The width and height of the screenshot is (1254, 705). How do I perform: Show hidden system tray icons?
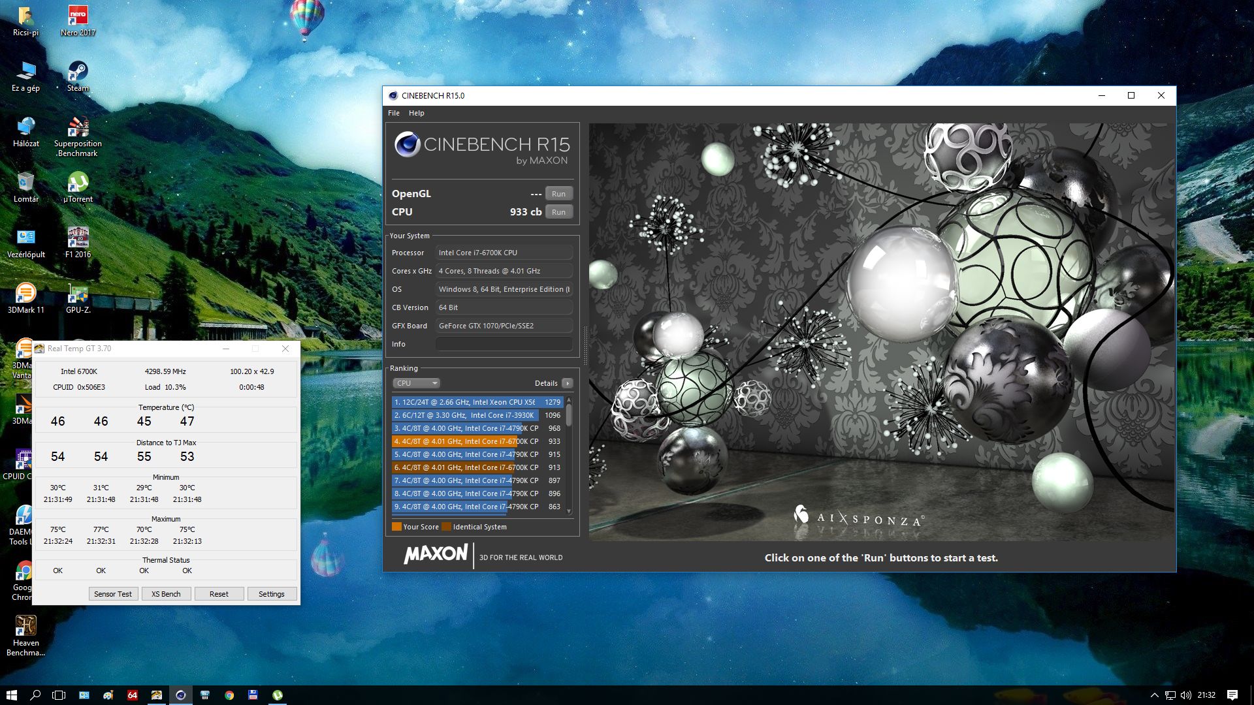coord(1154,695)
